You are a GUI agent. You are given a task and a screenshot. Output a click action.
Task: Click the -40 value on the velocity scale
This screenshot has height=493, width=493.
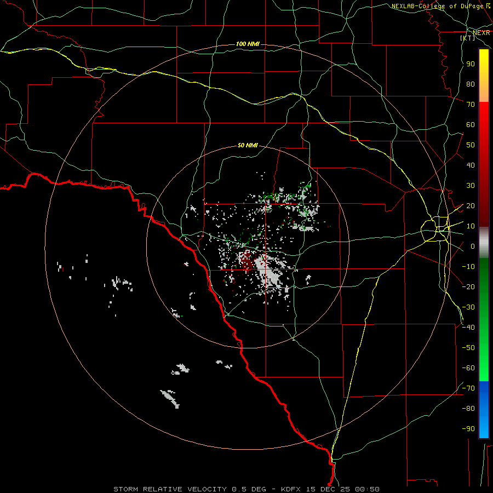(x=468, y=328)
